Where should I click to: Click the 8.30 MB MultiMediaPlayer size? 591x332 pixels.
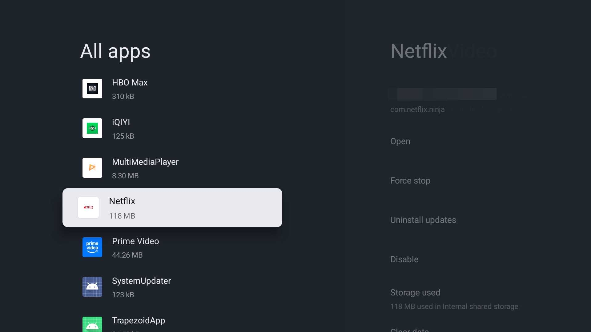[x=125, y=176]
